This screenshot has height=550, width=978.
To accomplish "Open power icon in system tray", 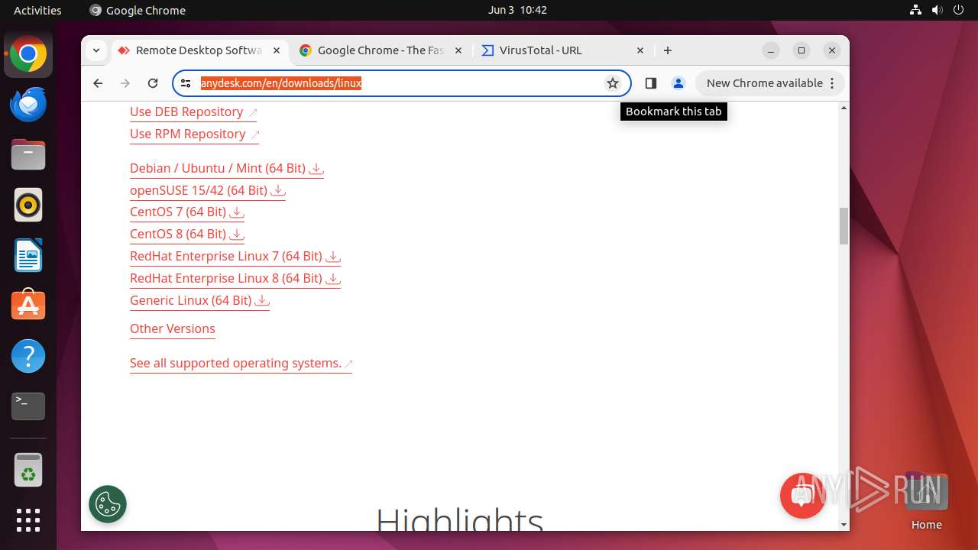I will tap(959, 10).
